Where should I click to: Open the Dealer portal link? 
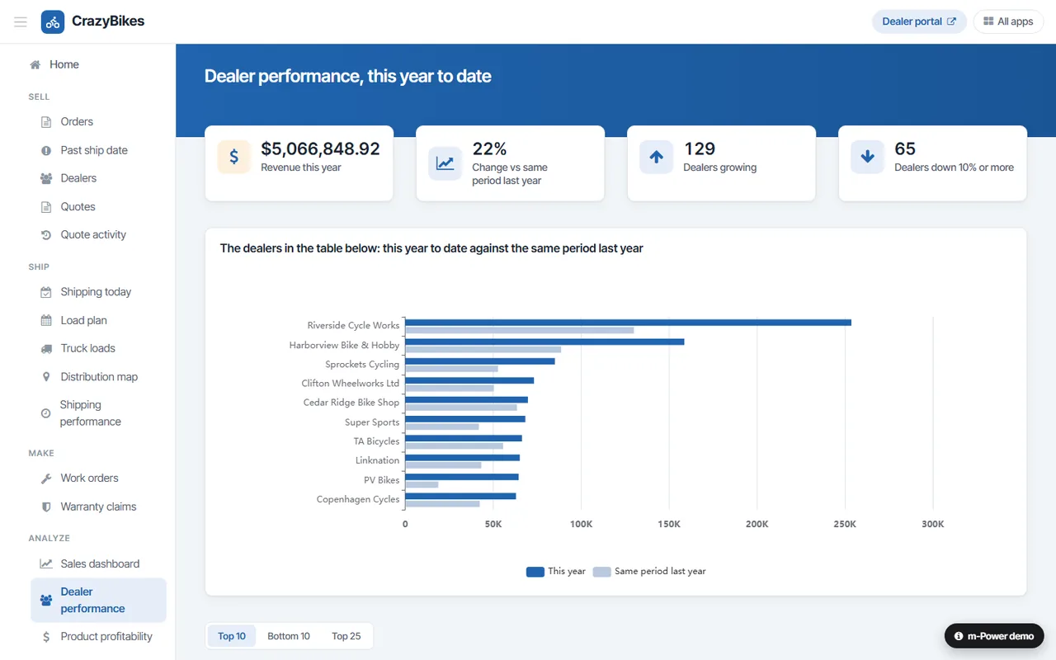click(x=919, y=21)
